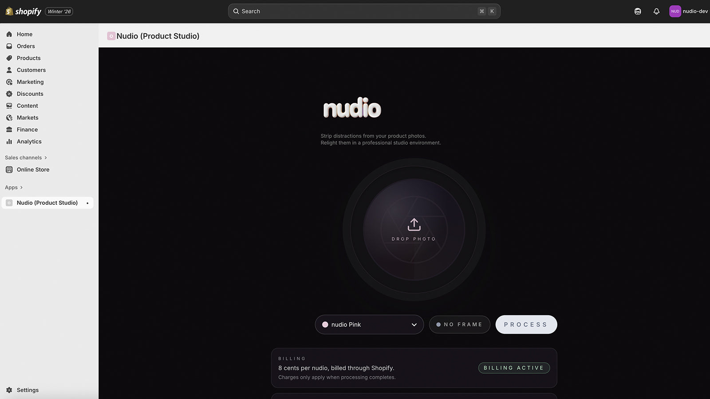The height and width of the screenshot is (399, 710).
Task: Open Analytics using its chart icon
Action: [x=9, y=141]
